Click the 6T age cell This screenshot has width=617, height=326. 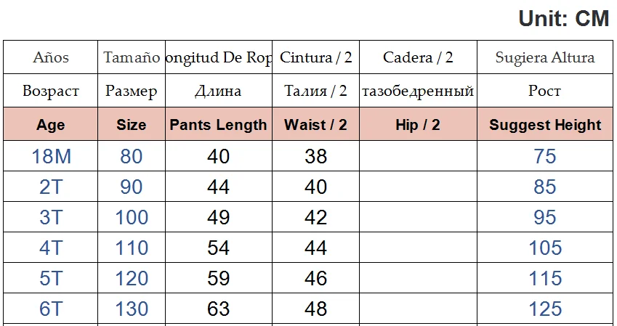point(51,309)
